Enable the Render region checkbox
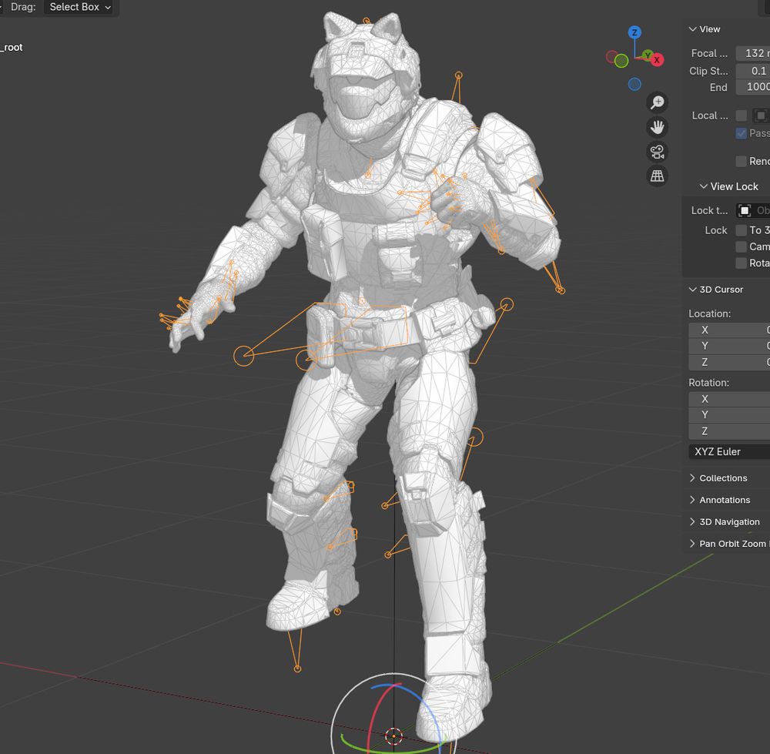Image resolution: width=770 pixels, height=754 pixels. (741, 161)
